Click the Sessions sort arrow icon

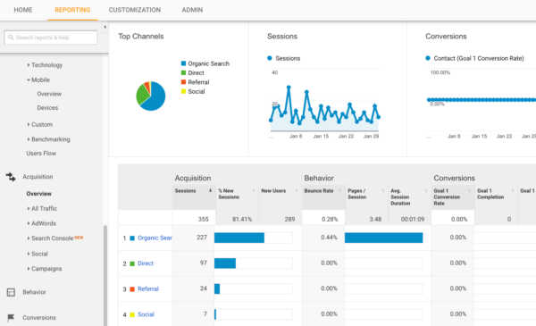(210, 190)
